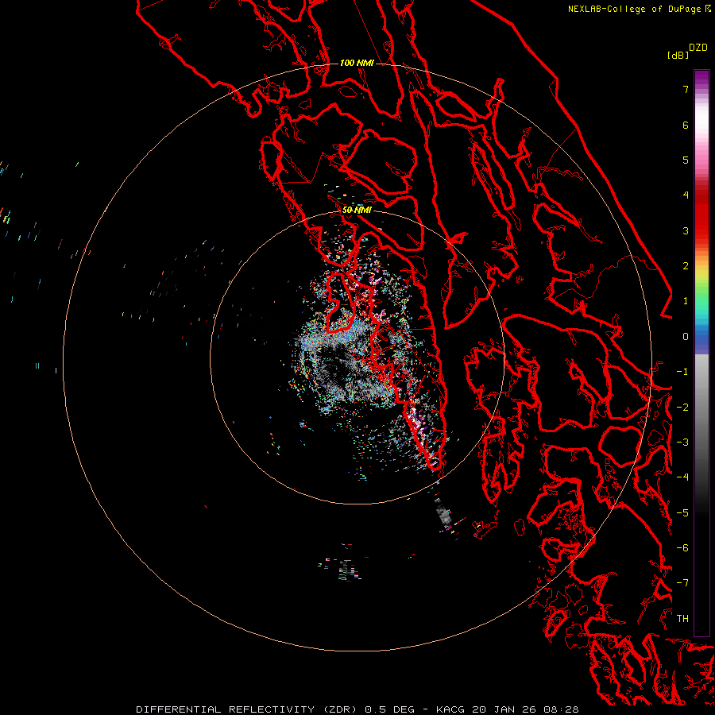
Task: Click the 3 label on the color scale
Action: 686,230
